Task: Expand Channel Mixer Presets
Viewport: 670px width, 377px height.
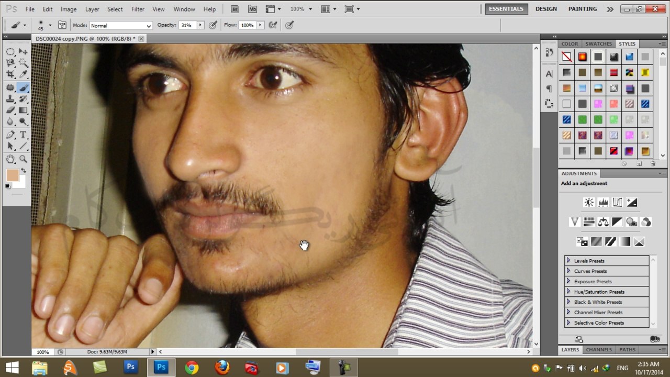Action: 568,313
